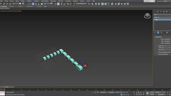
Task: Open Create Selection Set dropdown
Action: pyautogui.click(x=81, y=3)
